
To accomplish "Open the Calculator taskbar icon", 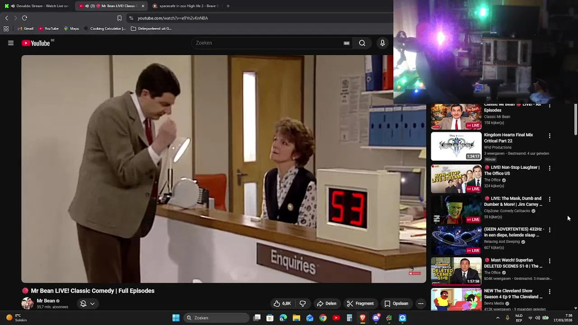I will 350,318.
